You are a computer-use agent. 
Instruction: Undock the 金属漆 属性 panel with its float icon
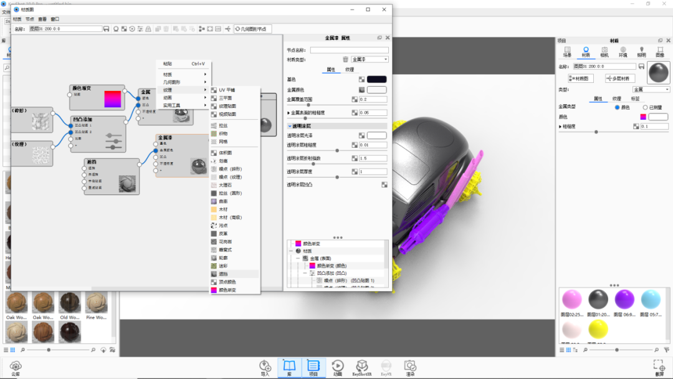click(x=379, y=38)
